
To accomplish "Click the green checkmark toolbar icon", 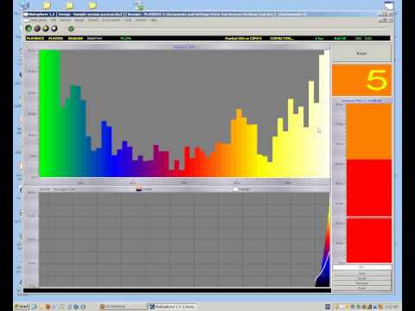I will [71, 29].
